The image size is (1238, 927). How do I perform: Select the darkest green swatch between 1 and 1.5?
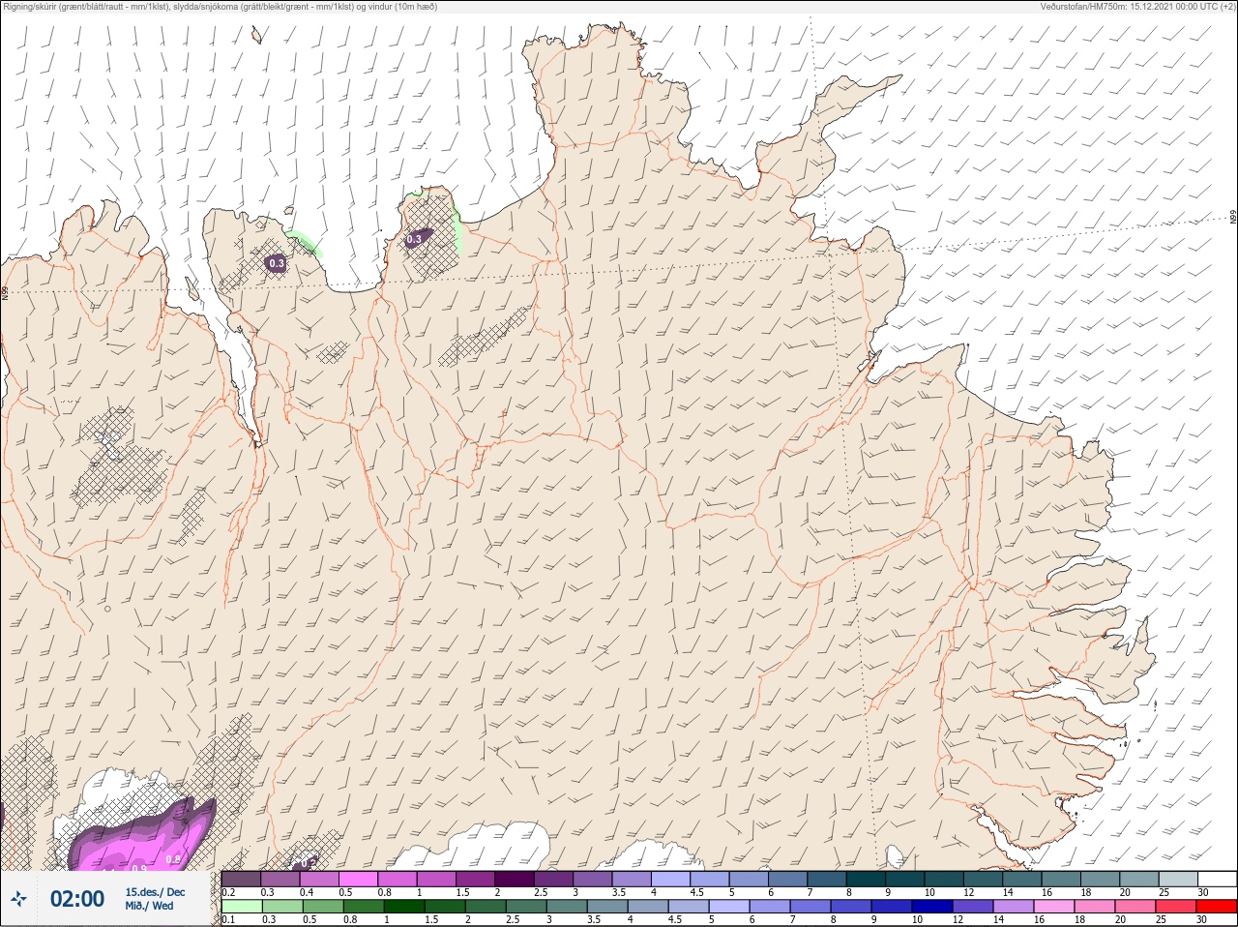point(404,907)
